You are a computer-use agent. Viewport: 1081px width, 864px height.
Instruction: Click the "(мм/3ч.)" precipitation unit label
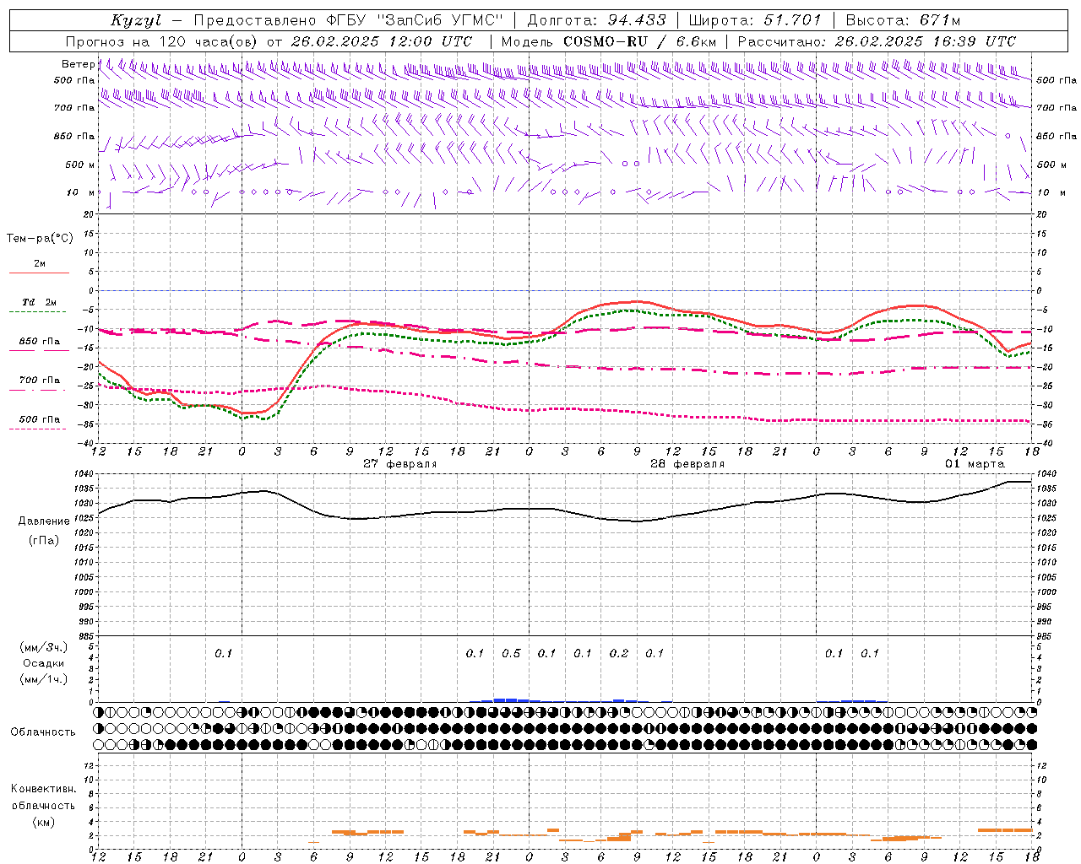pos(44,647)
